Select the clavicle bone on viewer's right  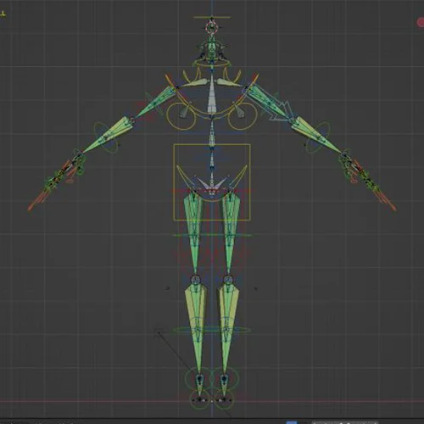230,82
